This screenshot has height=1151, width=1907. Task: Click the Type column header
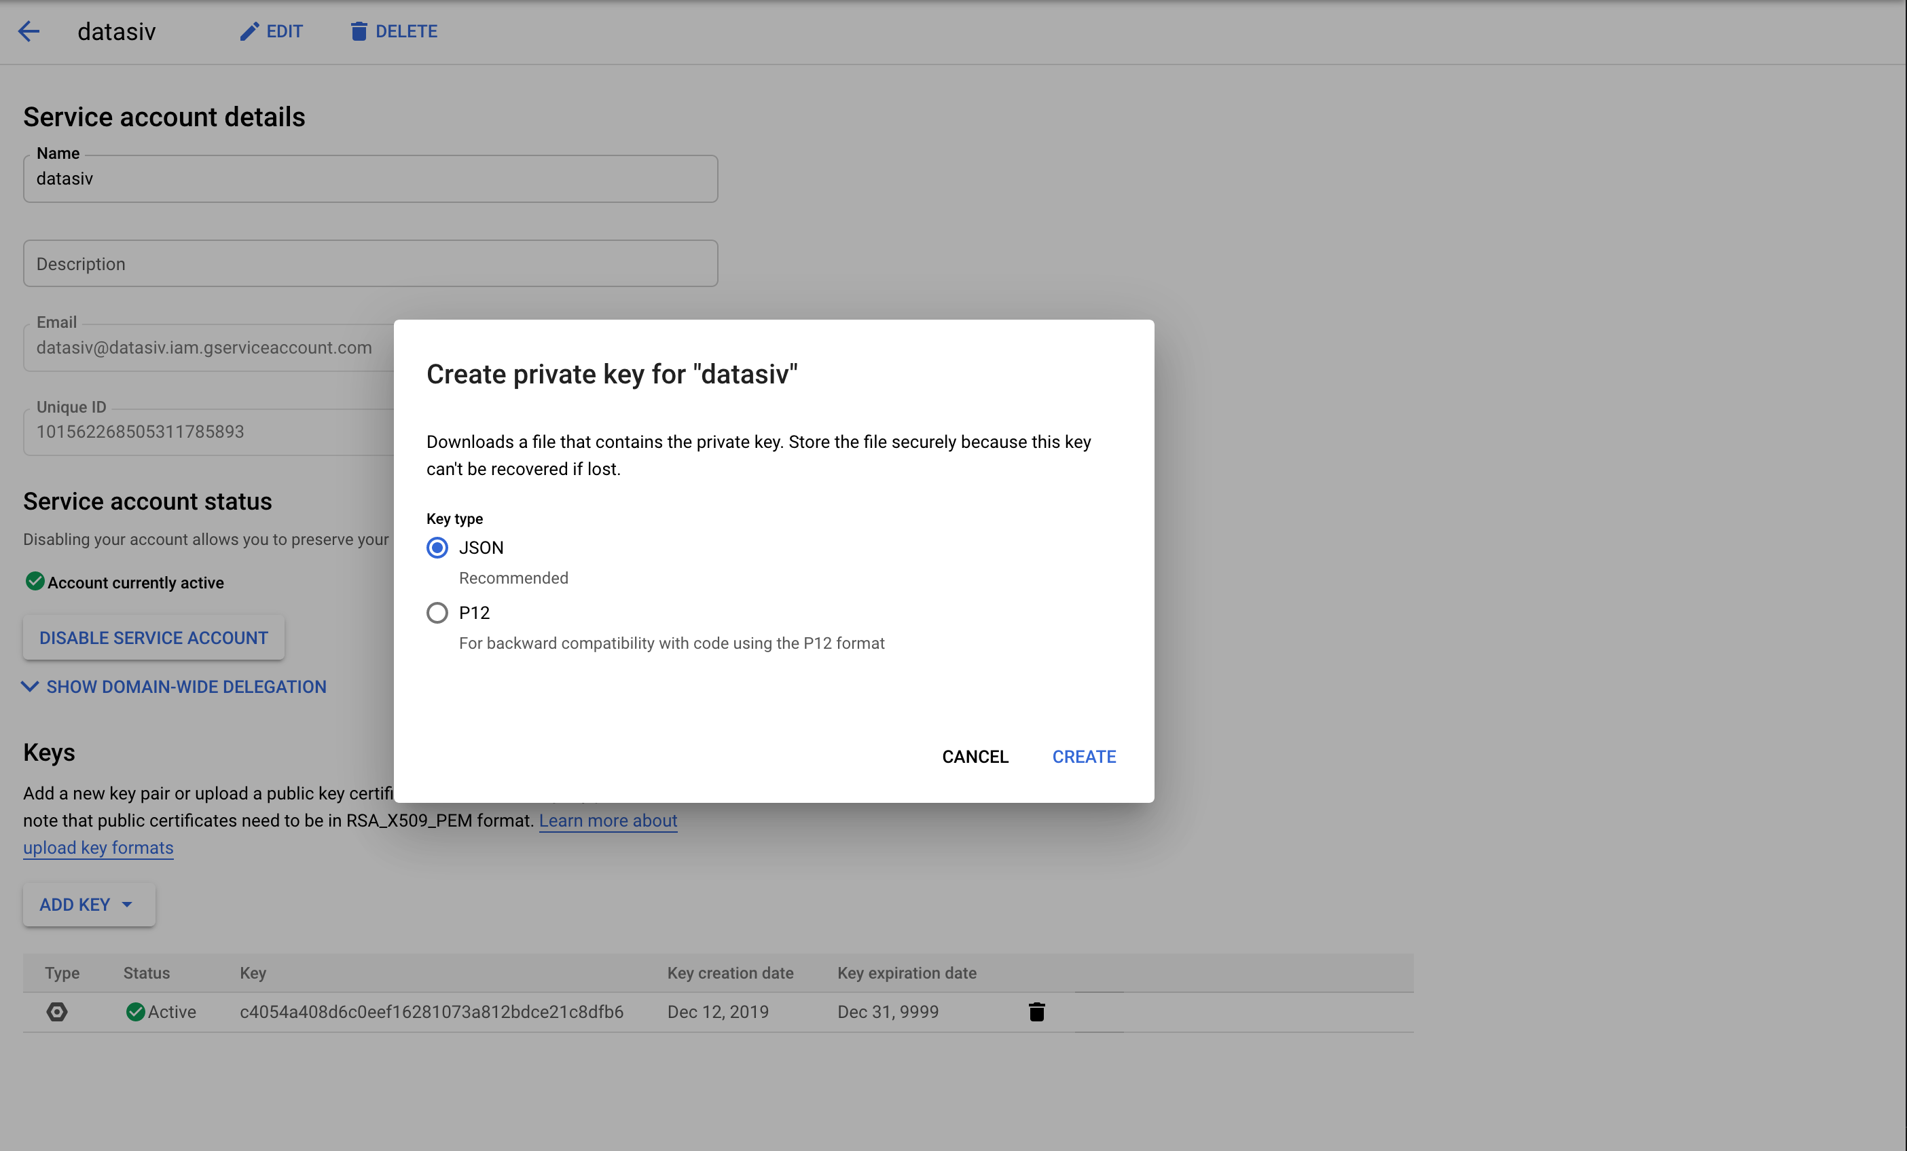pyautogui.click(x=62, y=973)
